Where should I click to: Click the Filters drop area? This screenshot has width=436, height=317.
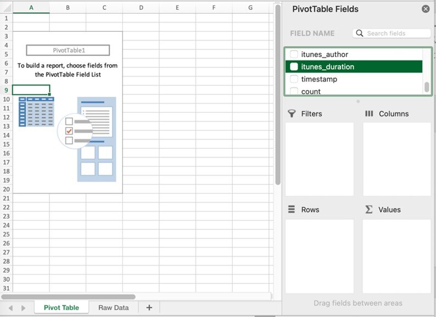click(320, 159)
